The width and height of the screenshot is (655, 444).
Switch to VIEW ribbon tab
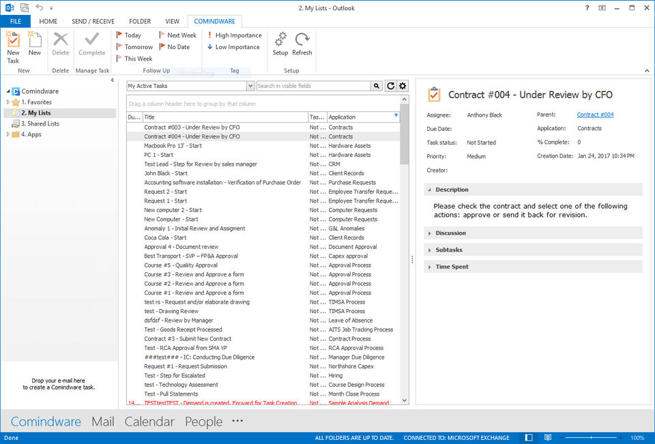click(x=172, y=21)
